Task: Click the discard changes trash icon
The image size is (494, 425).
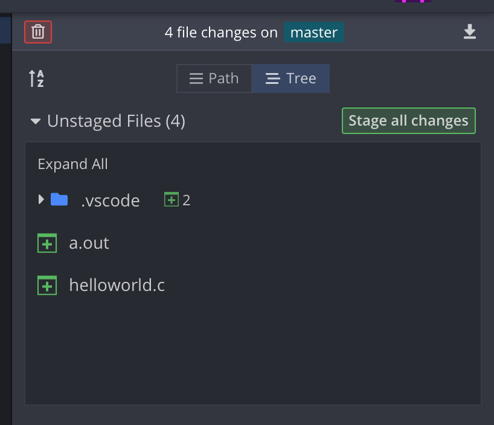Action: (x=37, y=32)
